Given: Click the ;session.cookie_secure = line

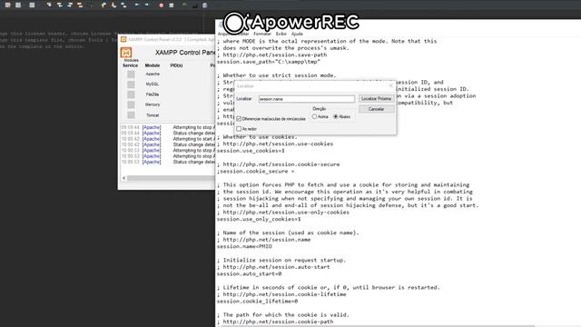Looking at the screenshot, I should (255, 172).
